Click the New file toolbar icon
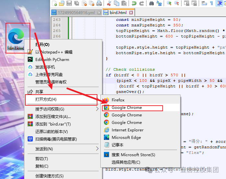 click(x=55, y=3)
